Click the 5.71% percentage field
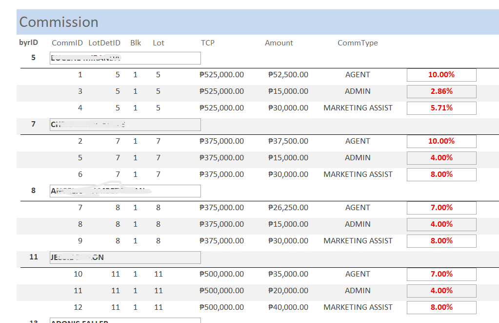The image size is (499, 323). [x=441, y=108]
